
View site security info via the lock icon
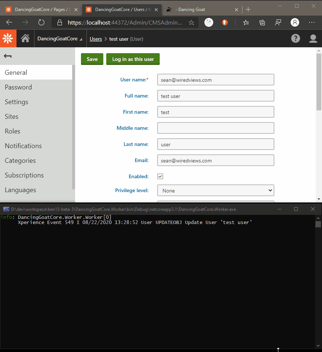click(59, 22)
